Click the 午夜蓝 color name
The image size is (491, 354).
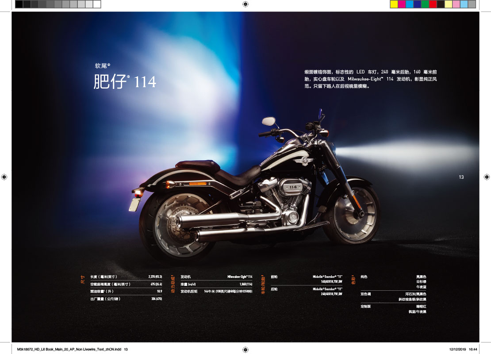click(x=421, y=287)
